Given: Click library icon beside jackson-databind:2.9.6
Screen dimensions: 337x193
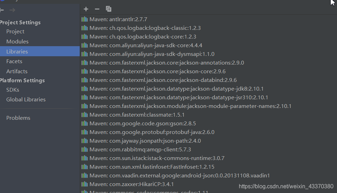Looking at the screenshot, I should [85, 80].
